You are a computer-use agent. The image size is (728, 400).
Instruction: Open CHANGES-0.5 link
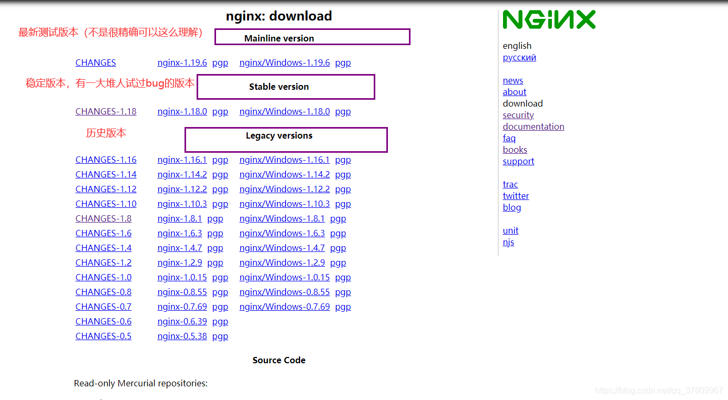pos(103,336)
